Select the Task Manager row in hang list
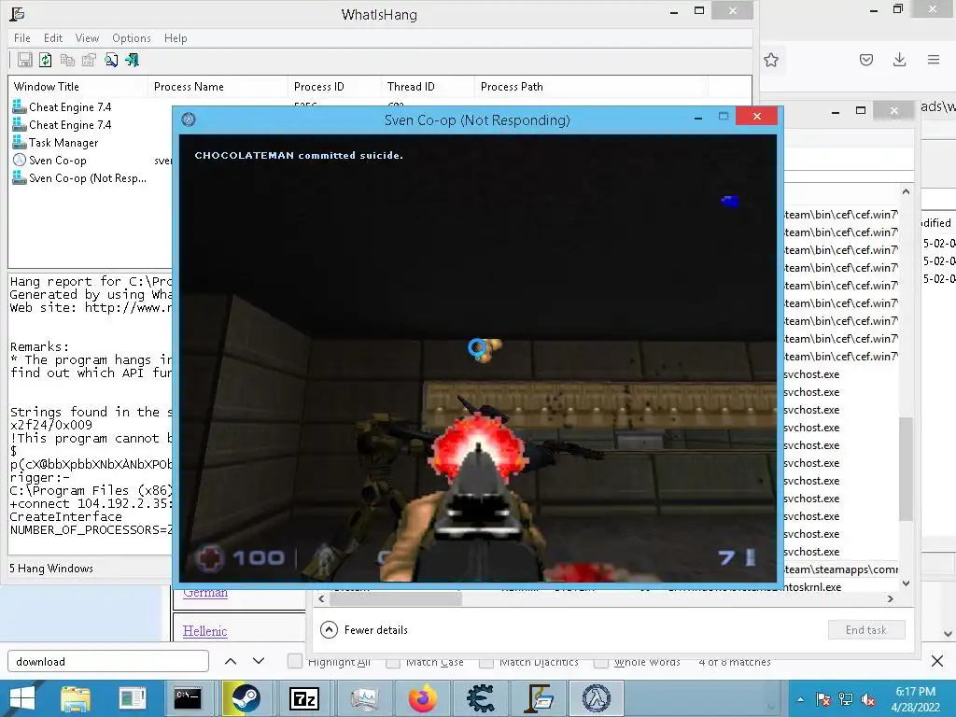The height and width of the screenshot is (717, 956). pyautogui.click(x=63, y=143)
